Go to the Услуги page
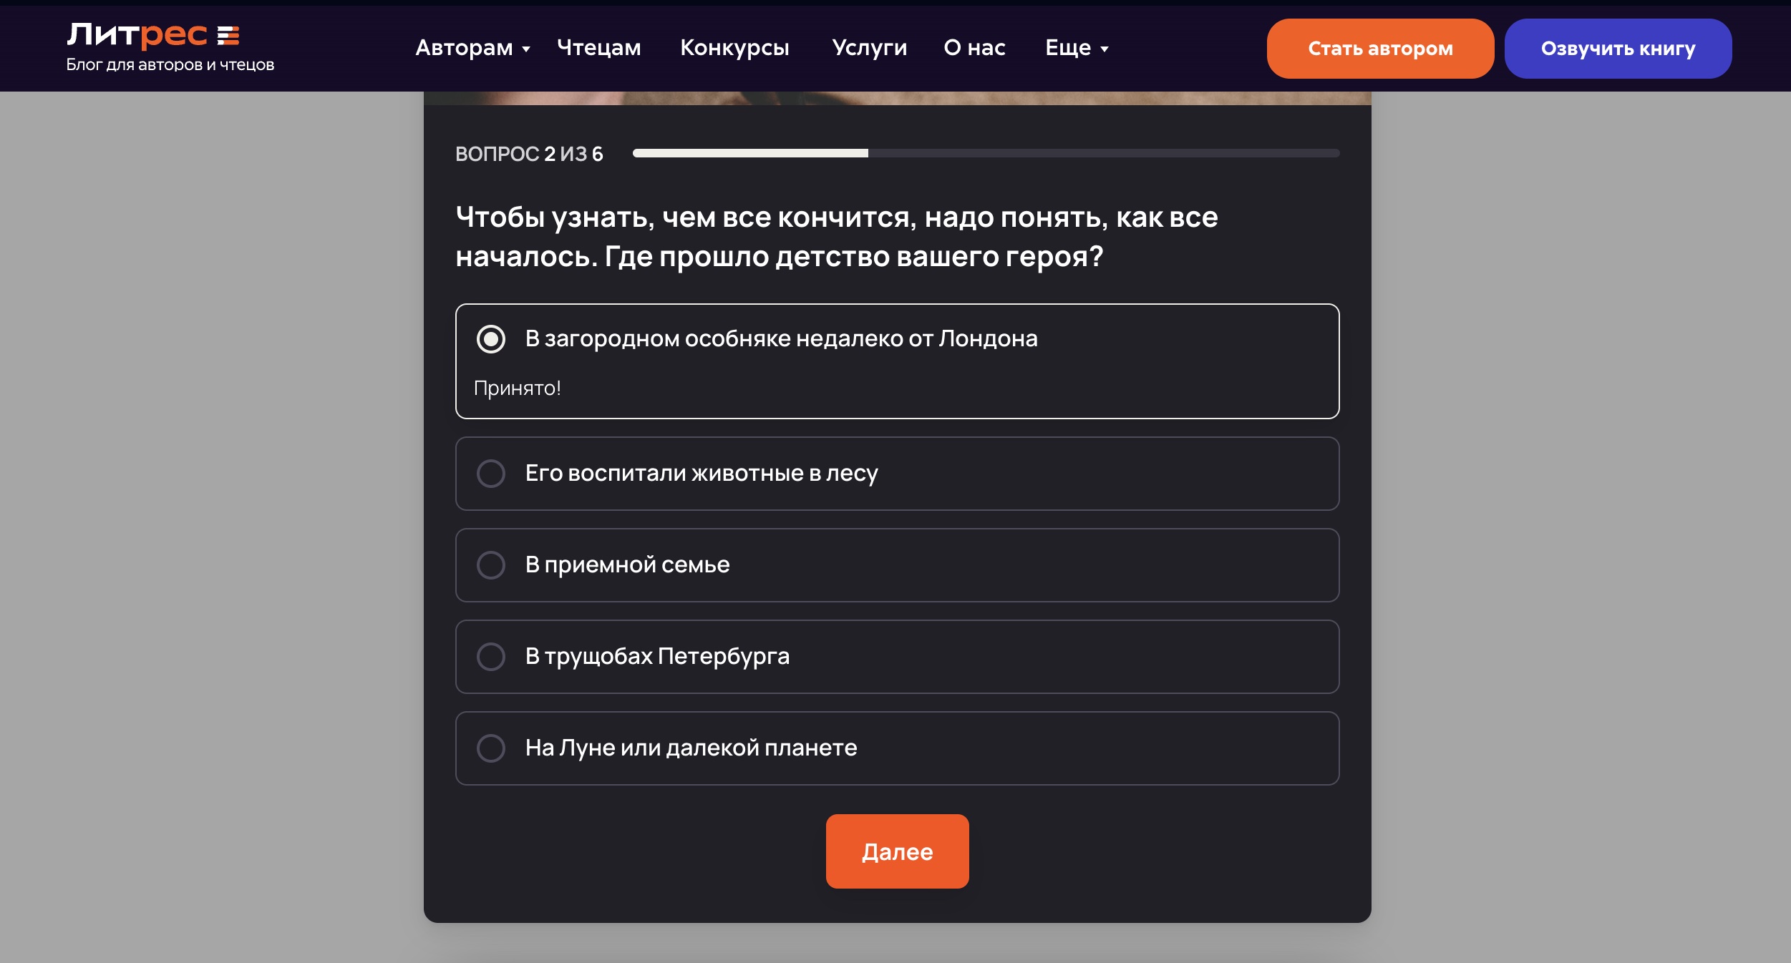Screen dimensions: 1791x963 click(870, 48)
